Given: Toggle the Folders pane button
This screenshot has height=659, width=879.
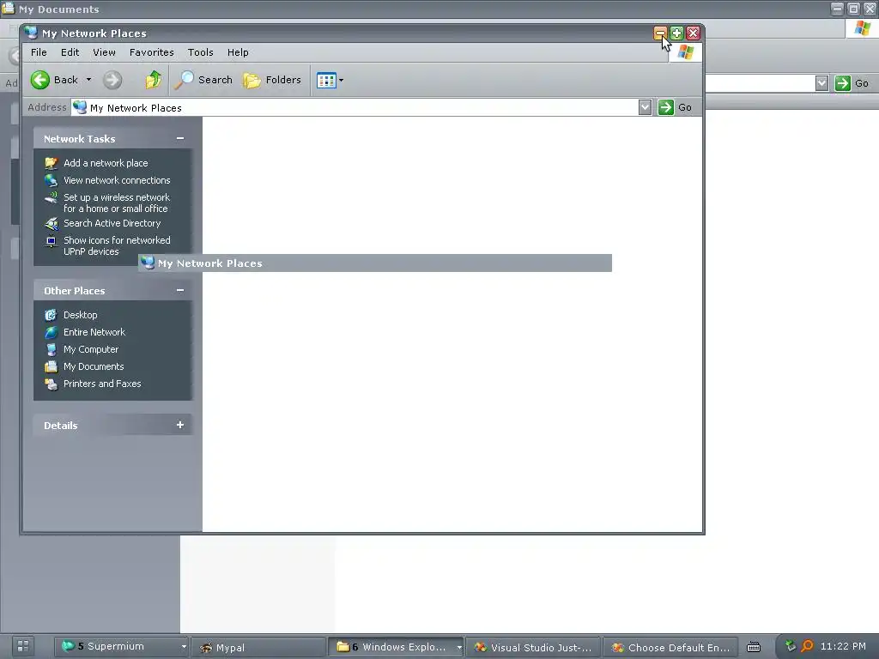Looking at the screenshot, I should [x=272, y=80].
